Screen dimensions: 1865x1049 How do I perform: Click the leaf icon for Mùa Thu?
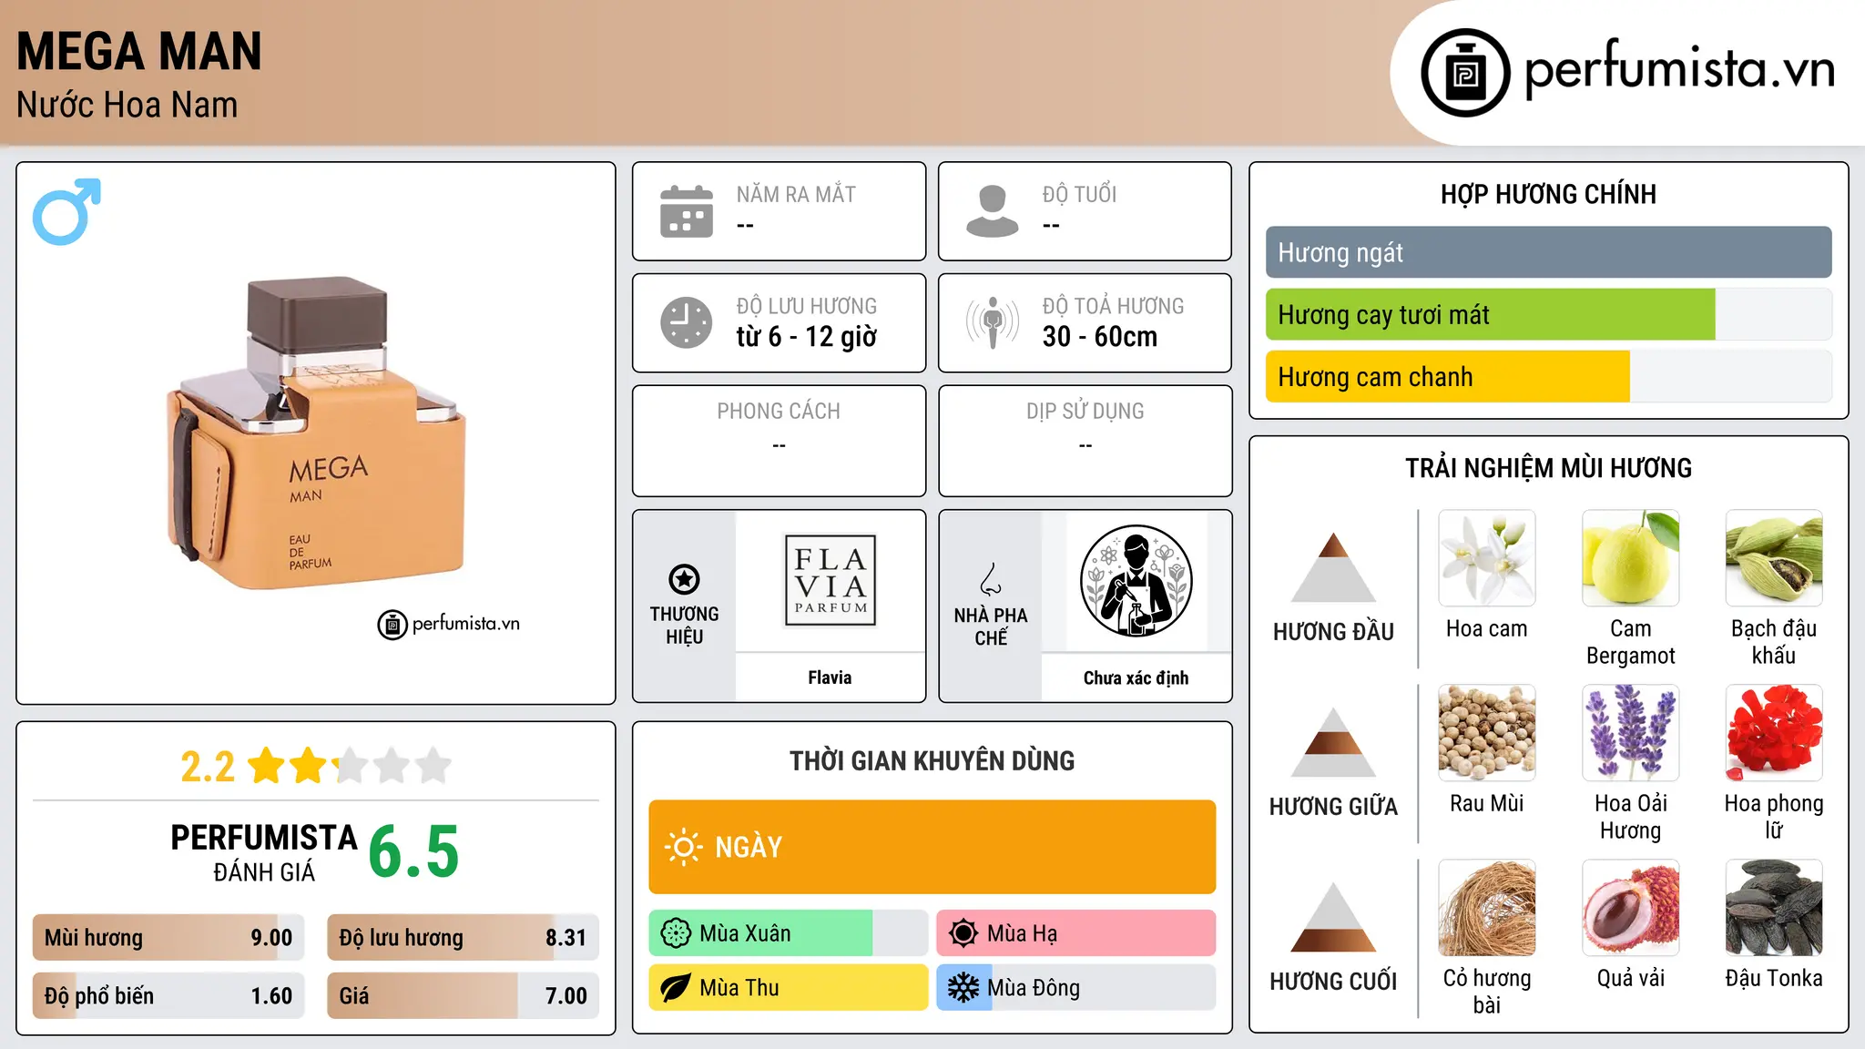point(676,988)
